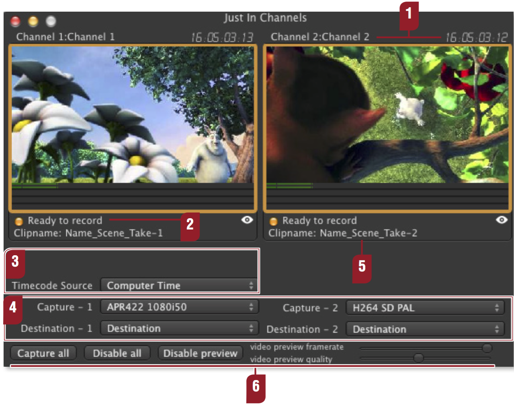Click the Disable all button
This screenshot has width=514, height=405.
[x=117, y=353]
